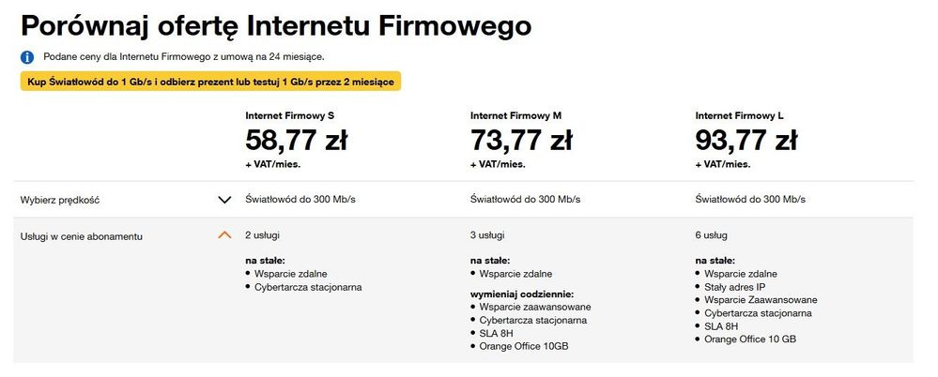Click the yellow Kup Światłowód promo banner
Screen dimensions: 938x377
coord(211,82)
